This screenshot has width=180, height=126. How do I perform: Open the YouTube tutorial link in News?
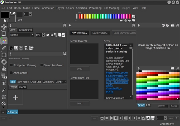click(x=117, y=82)
